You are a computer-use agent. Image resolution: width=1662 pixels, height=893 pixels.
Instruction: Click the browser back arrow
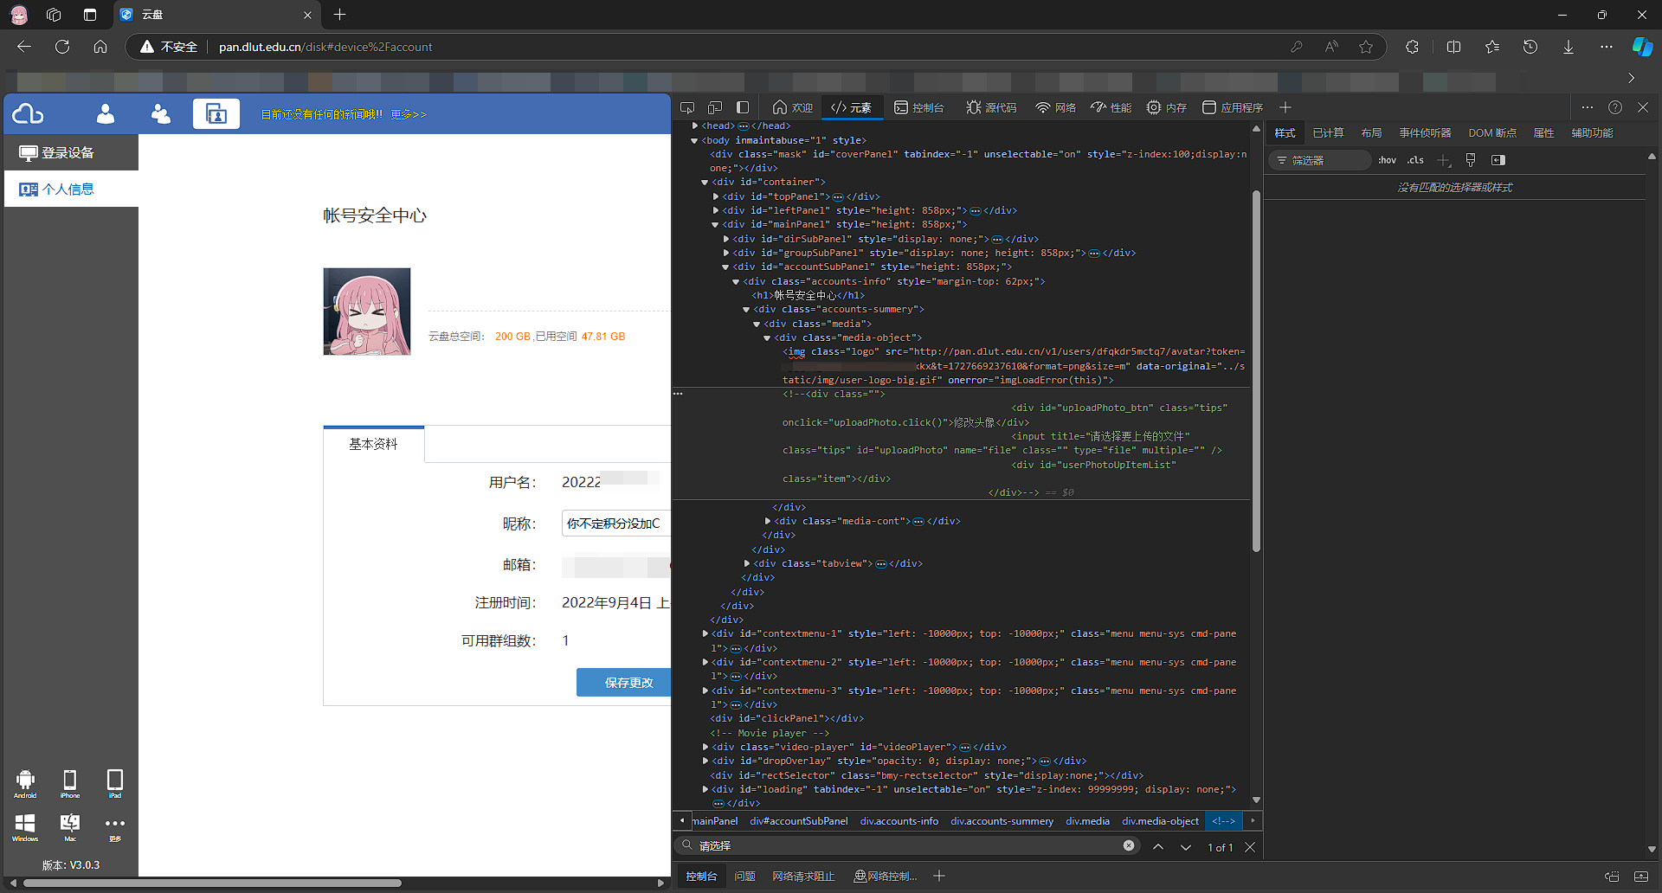[x=24, y=47]
